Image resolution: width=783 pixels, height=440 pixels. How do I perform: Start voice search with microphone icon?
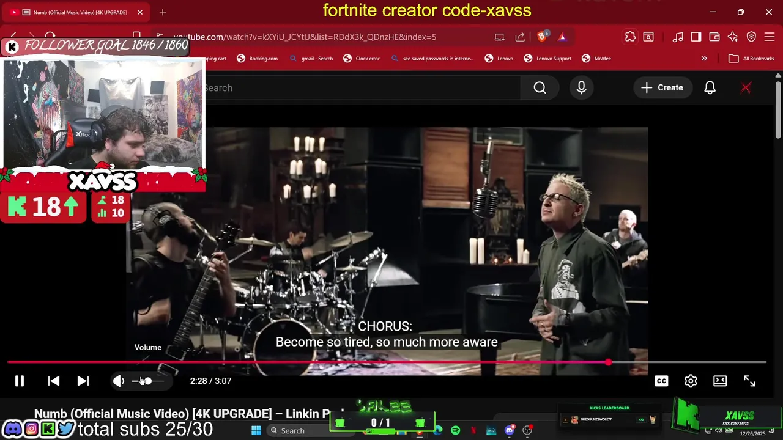[581, 88]
